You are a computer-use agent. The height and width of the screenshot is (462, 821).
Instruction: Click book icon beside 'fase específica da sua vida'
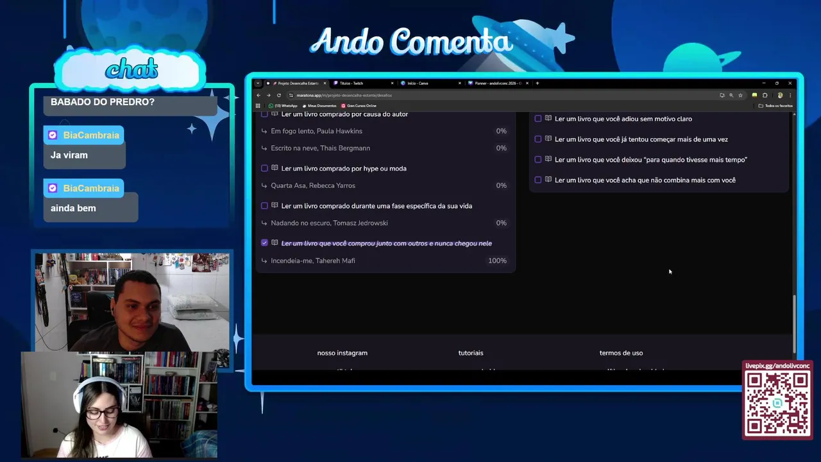tap(275, 206)
